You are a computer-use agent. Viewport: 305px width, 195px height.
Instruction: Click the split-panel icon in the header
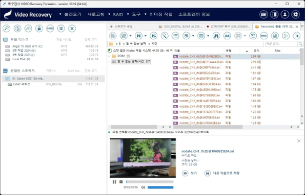[x=274, y=14]
